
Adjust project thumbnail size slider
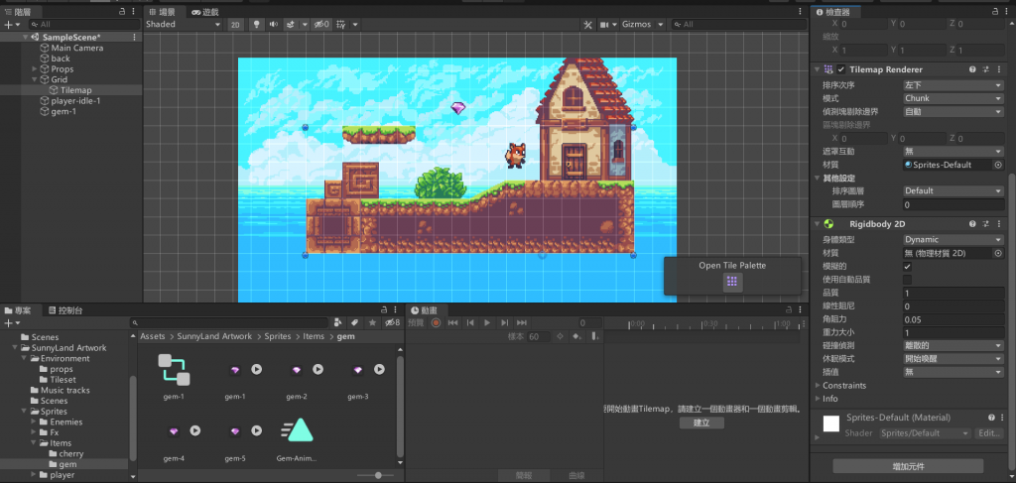tap(377, 476)
